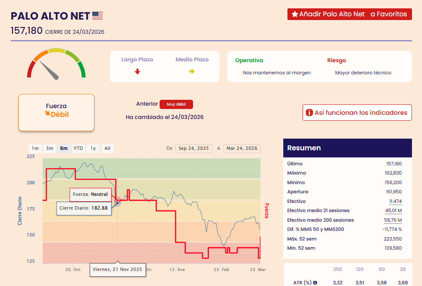Image resolution: width=422 pixels, height=286 pixels.
Task: Click the ATR column header 20
Action: (403, 269)
